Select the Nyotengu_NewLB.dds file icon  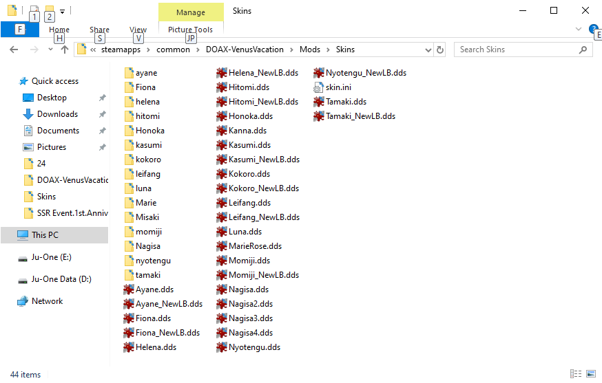[x=319, y=73]
